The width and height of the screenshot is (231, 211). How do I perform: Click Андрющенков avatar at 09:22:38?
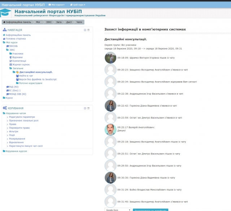110,94
